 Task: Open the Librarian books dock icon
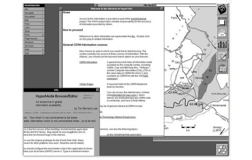pos(222,44)
